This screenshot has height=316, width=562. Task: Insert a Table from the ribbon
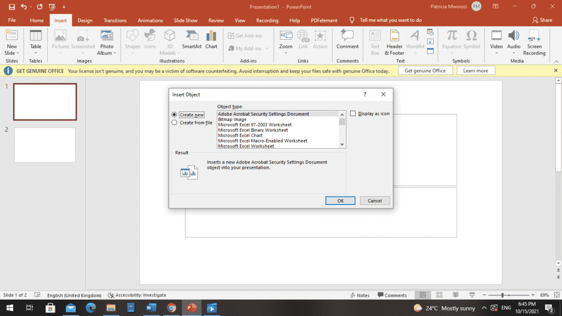tap(36, 42)
